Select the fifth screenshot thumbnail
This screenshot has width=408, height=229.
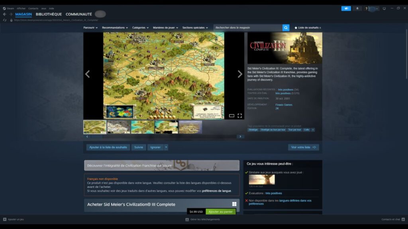[190, 127]
